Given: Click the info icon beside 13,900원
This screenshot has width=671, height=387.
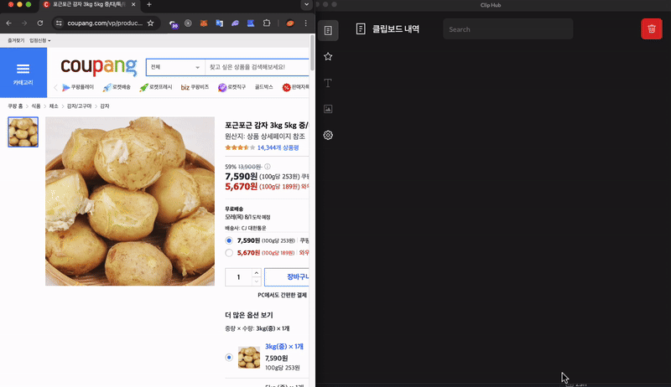Looking at the screenshot, I should (268, 167).
